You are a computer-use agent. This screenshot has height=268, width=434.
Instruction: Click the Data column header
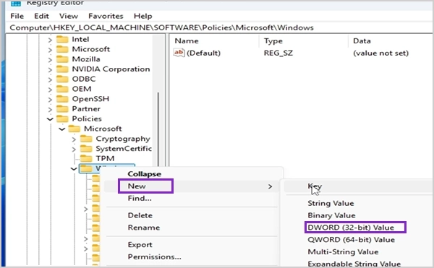tap(362, 41)
